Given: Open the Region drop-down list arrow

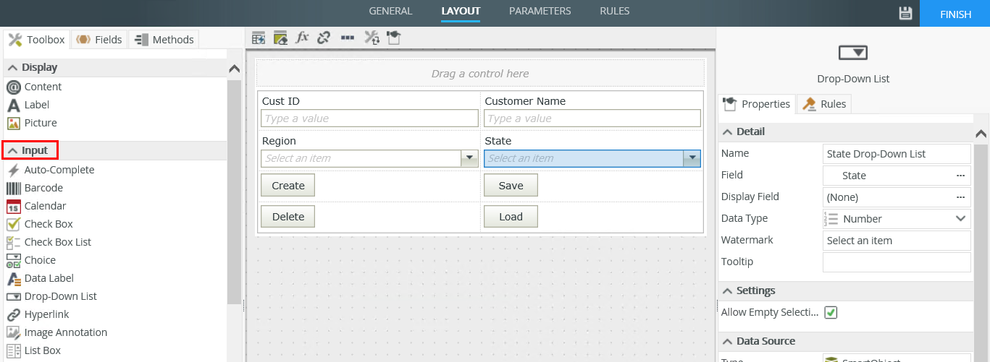Looking at the screenshot, I should click(x=470, y=158).
